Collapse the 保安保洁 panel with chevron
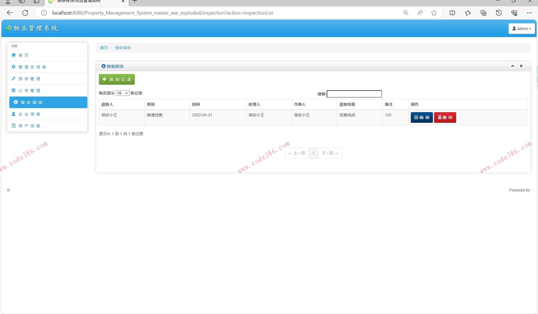 513,66
